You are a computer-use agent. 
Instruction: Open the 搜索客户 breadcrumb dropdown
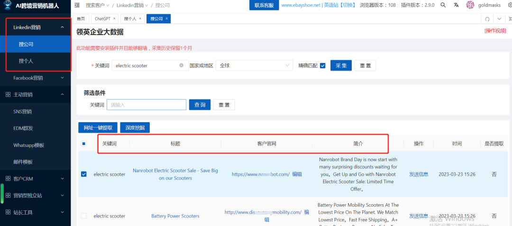pos(98,5)
